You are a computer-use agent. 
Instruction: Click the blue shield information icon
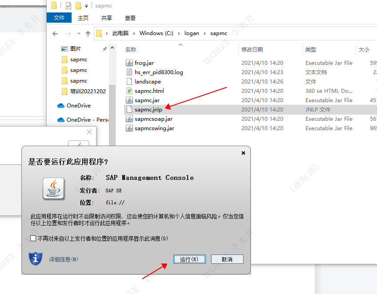tap(36, 258)
